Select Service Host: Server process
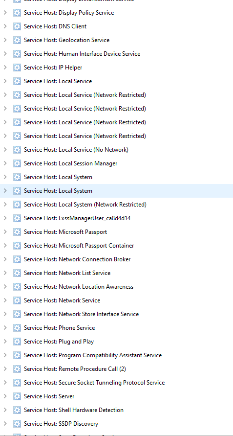 click(116, 396)
